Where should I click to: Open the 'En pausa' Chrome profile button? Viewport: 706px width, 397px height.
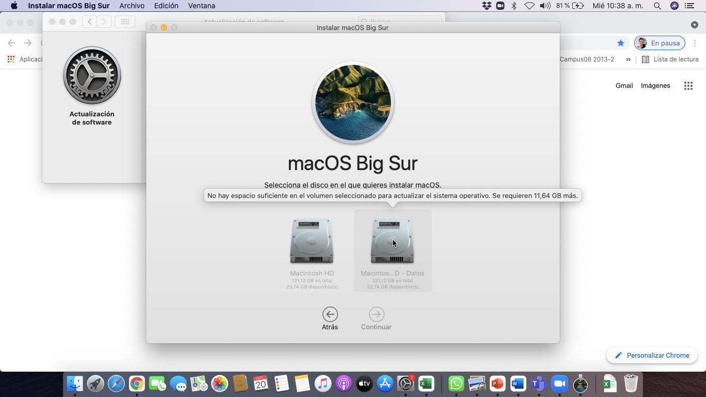pyautogui.click(x=659, y=43)
